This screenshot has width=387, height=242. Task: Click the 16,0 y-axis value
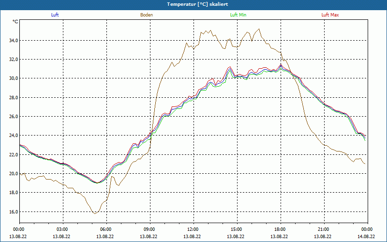(x=14, y=212)
